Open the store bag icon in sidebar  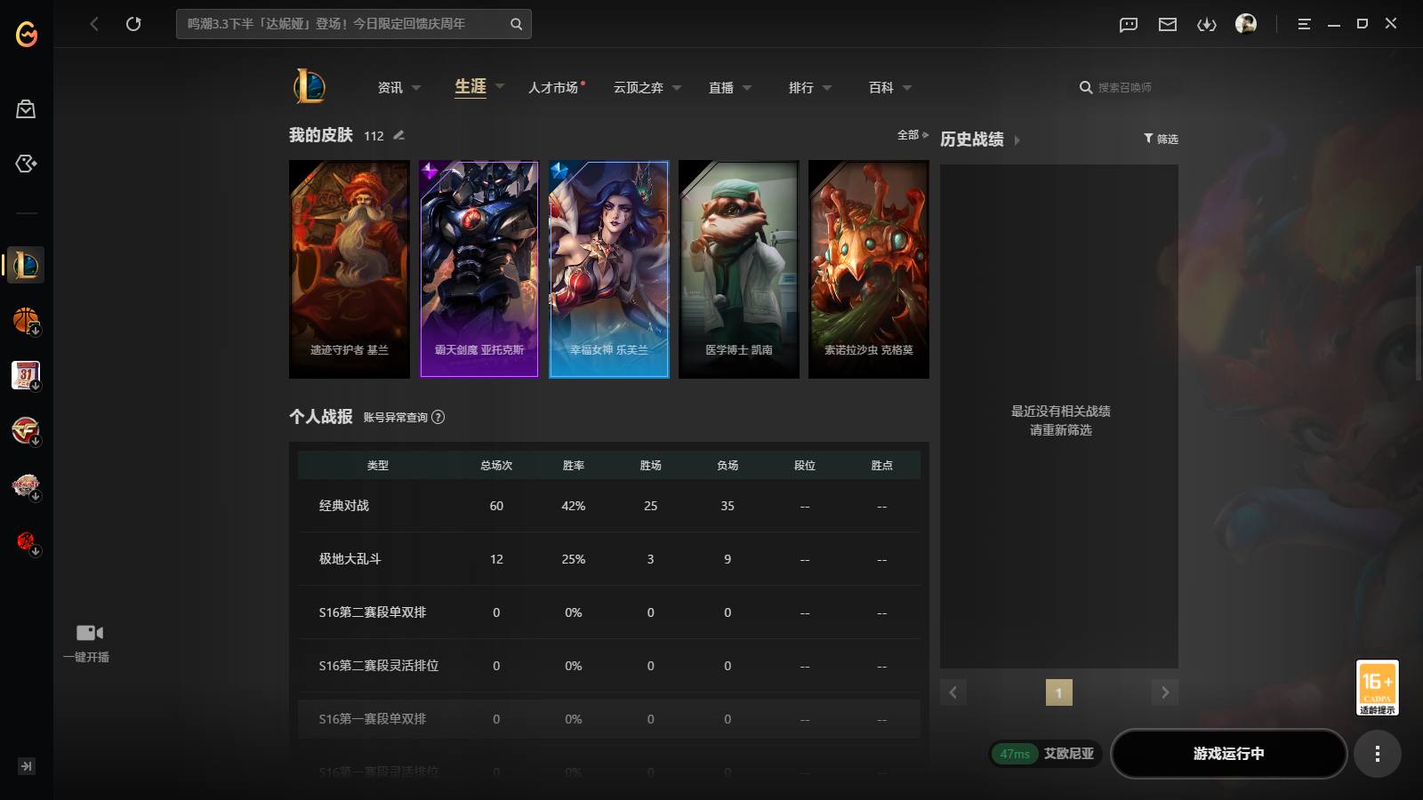pyautogui.click(x=26, y=108)
